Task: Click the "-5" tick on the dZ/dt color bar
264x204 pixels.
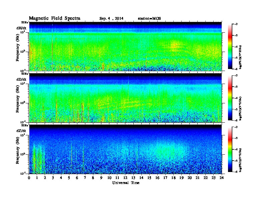Action: click(236, 161)
